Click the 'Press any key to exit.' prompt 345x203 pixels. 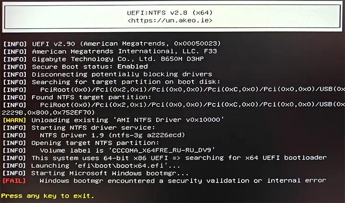[47, 196]
